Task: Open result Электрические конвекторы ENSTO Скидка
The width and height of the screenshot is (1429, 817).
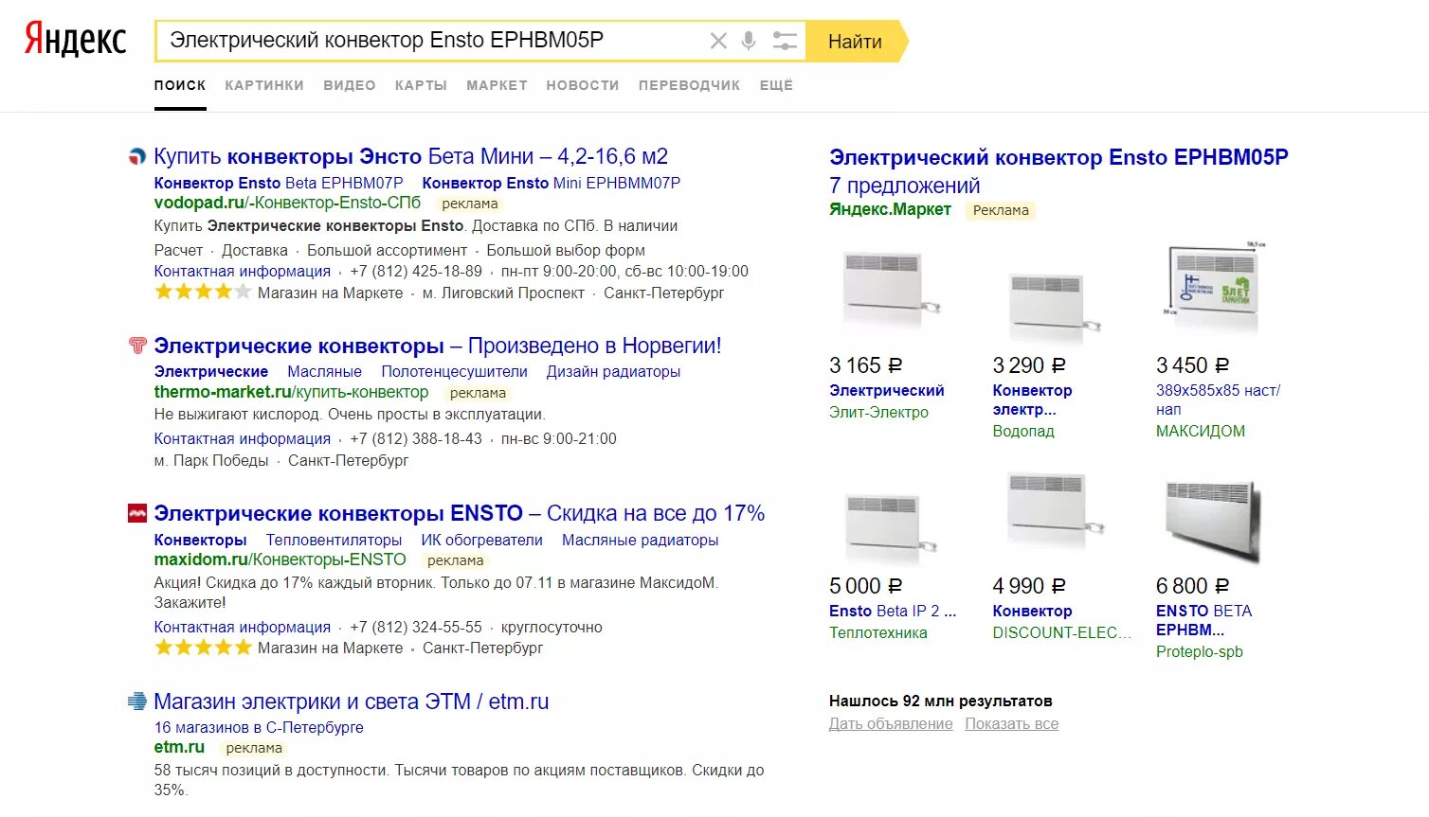Action: (x=460, y=513)
